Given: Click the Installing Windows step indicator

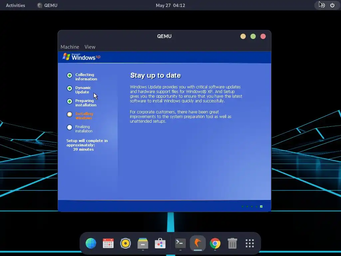Looking at the screenshot, I should (x=69, y=114).
